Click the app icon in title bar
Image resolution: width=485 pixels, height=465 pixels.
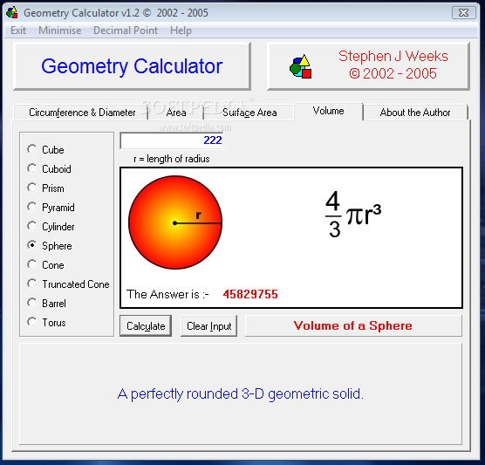pos(12,12)
